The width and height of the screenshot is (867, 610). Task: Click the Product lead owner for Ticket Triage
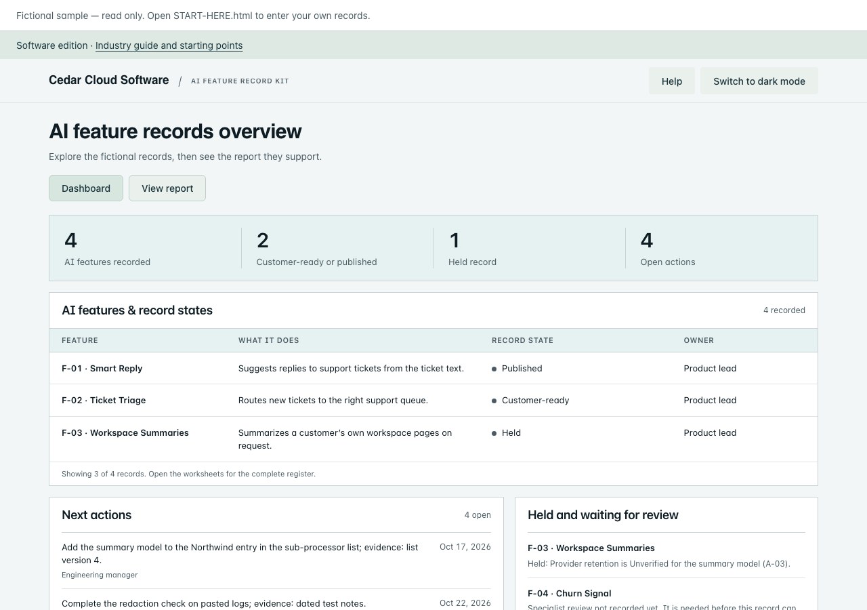tap(710, 401)
